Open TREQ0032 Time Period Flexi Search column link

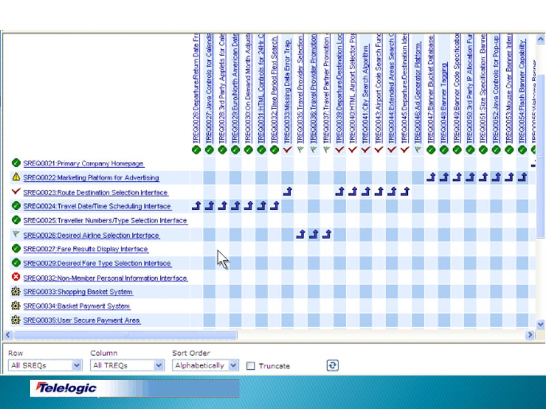[274, 89]
